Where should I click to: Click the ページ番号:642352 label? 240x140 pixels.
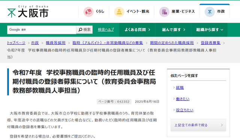(x=114, y=102)
